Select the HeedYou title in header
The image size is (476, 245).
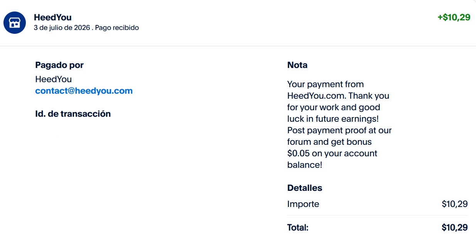pyautogui.click(x=52, y=17)
